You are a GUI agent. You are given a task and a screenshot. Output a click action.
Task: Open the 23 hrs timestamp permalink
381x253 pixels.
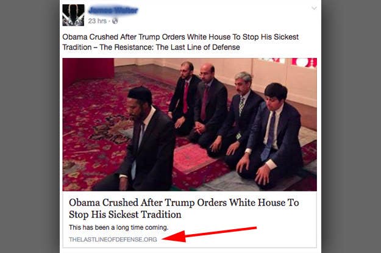98,21
